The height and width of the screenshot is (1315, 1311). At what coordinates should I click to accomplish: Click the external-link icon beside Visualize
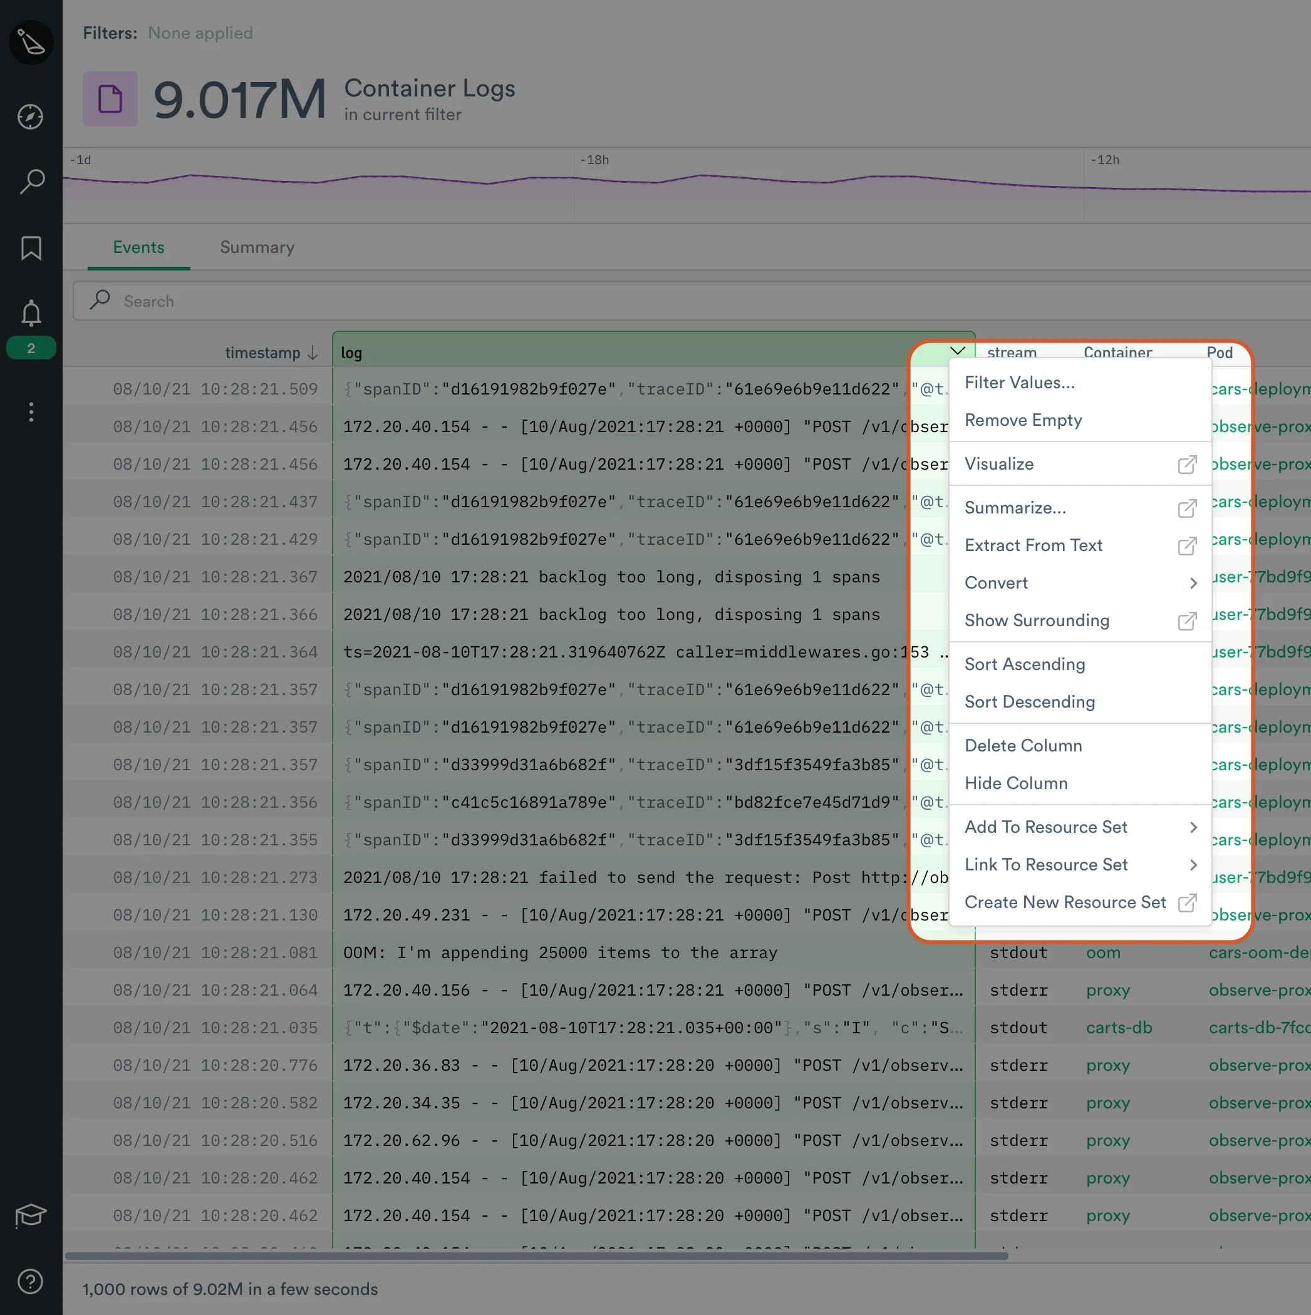coord(1186,464)
